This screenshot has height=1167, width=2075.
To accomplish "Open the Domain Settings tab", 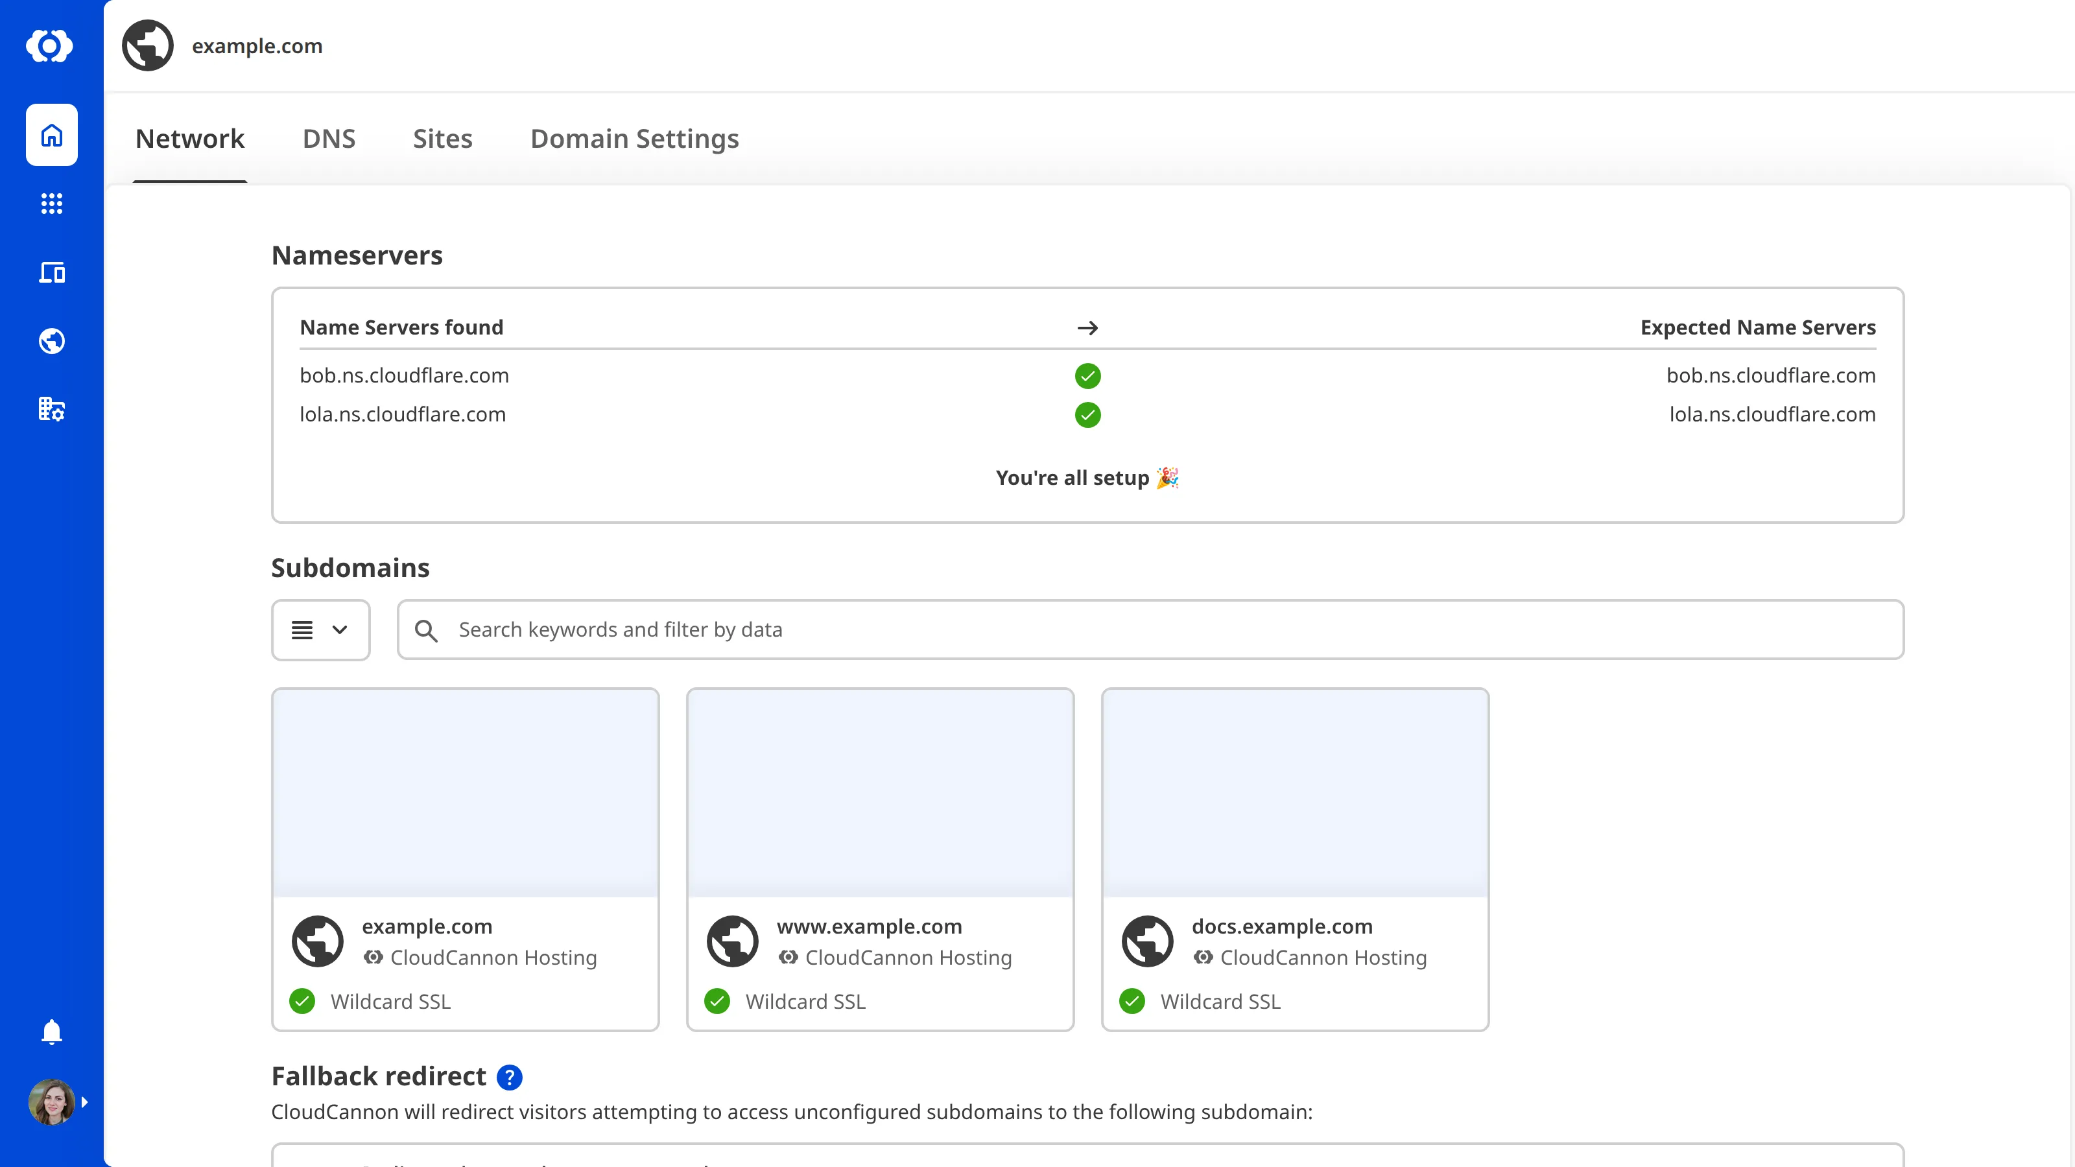I will tap(634, 139).
